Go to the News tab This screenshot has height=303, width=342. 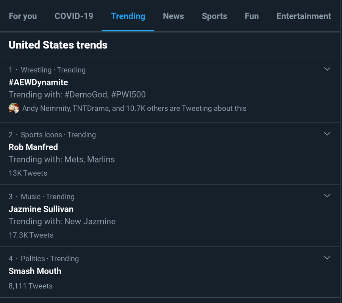tap(173, 16)
